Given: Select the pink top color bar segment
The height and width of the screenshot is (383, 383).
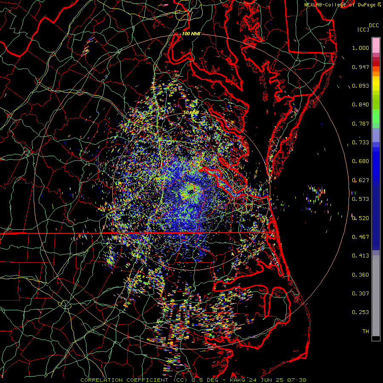Looking at the screenshot, I should 376,45.
